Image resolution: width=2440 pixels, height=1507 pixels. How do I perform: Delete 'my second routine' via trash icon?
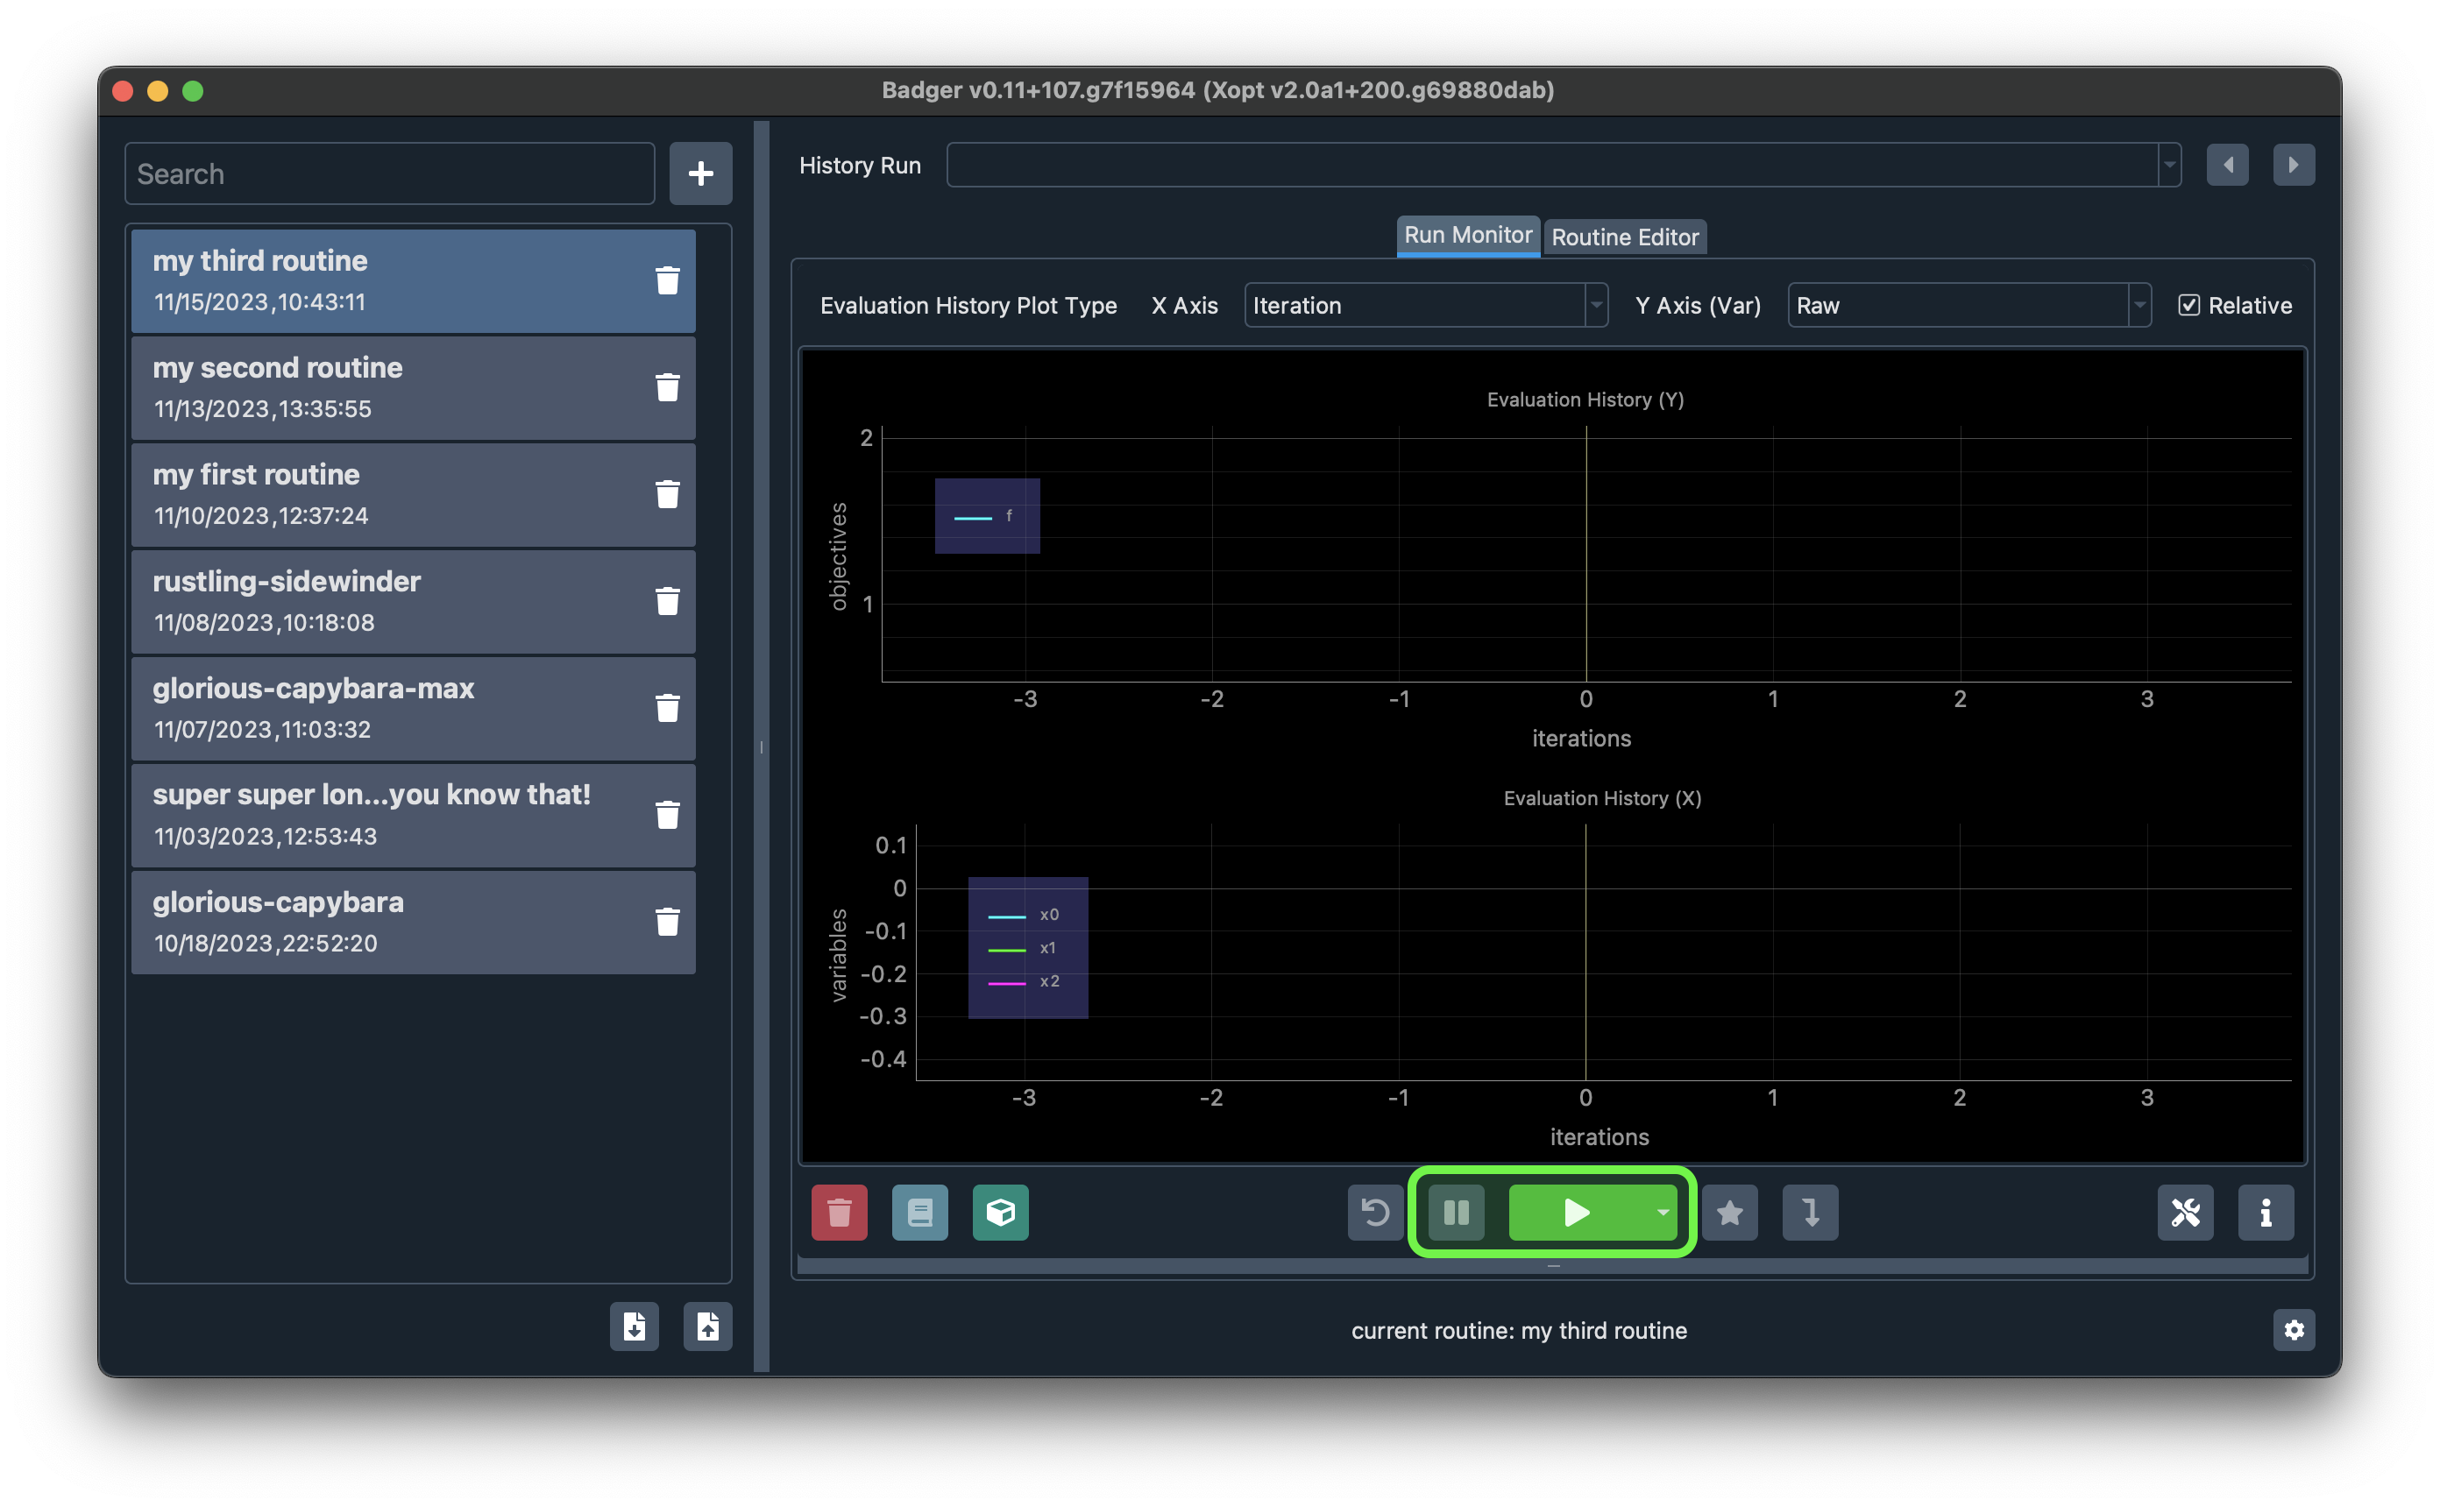coord(668,386)
